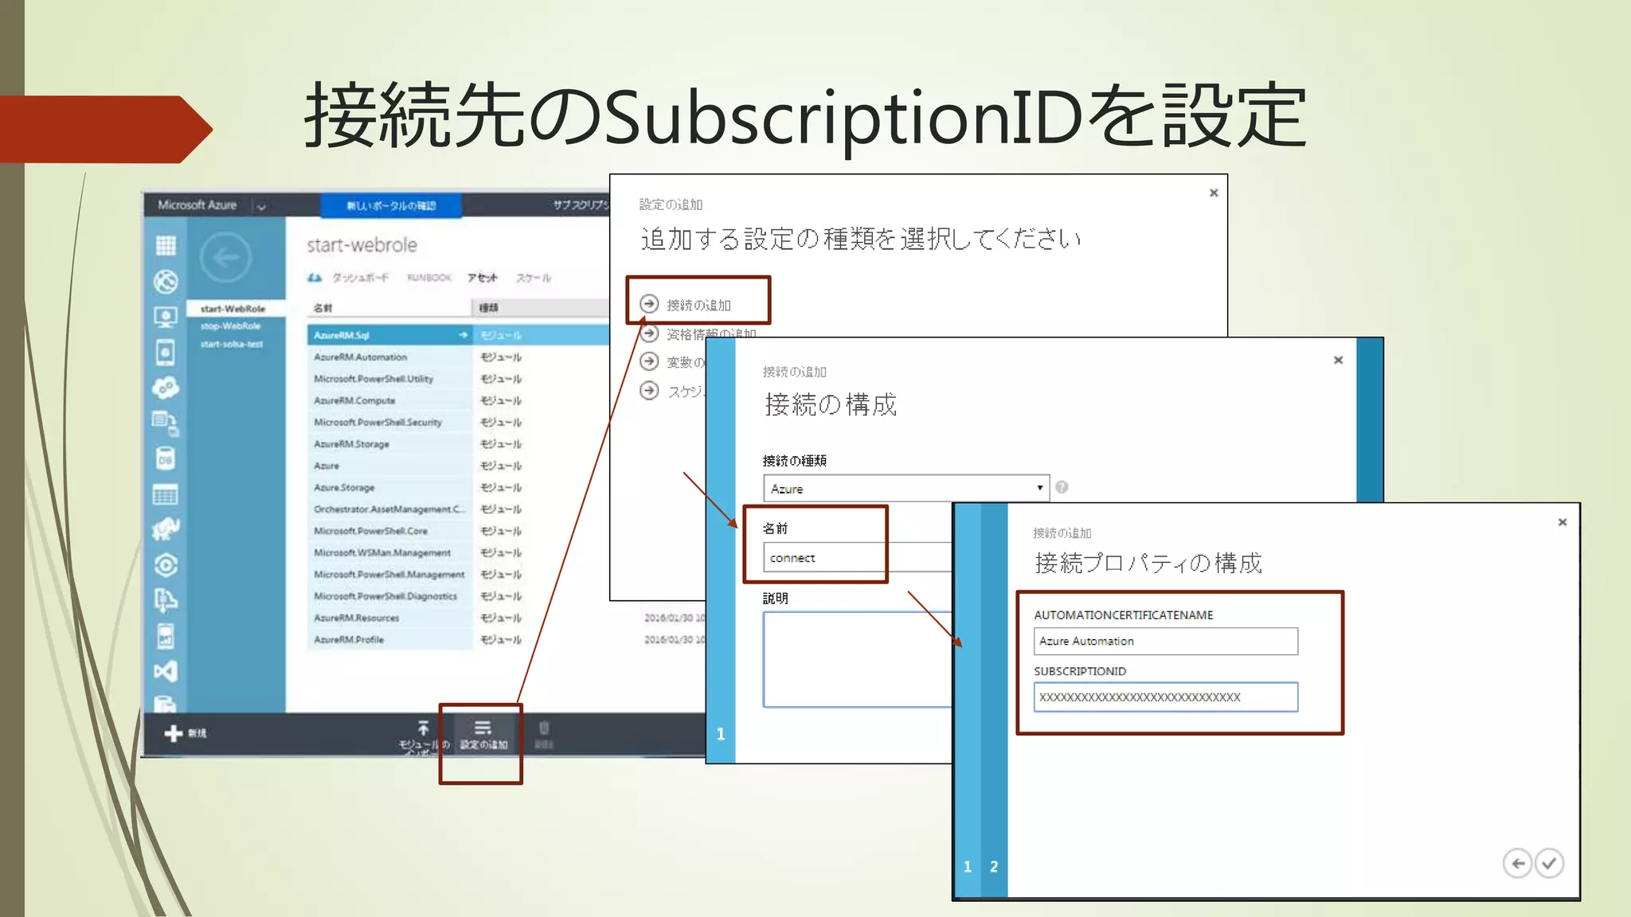Select the Microsoft.WSMan.Management row
Viewport: 1631px width, 917px height.
(x=458, y=552)
